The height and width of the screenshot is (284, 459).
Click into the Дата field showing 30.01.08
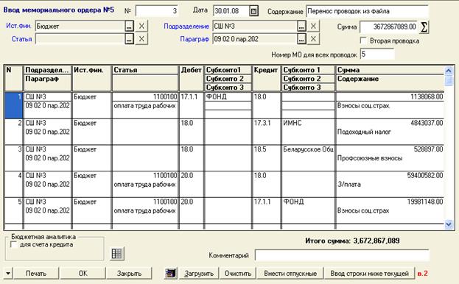pyautogui.click(x=231, y=11)
